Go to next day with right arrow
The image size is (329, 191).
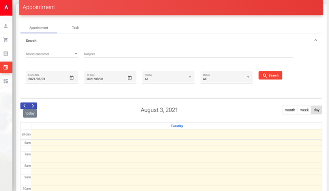(33, 106)
